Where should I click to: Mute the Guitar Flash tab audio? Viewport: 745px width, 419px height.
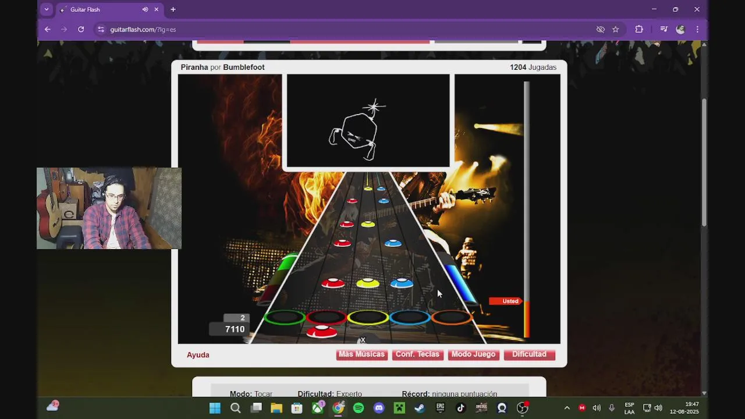(145, 9)
